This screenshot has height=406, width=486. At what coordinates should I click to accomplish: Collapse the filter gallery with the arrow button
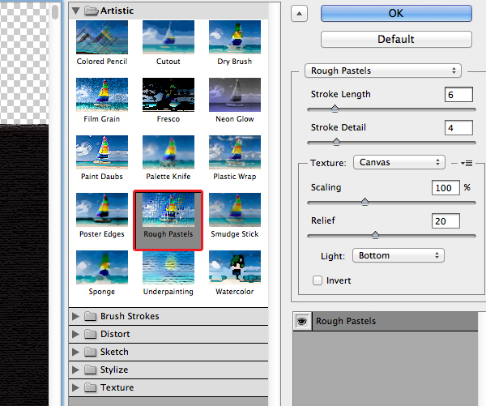299,13
